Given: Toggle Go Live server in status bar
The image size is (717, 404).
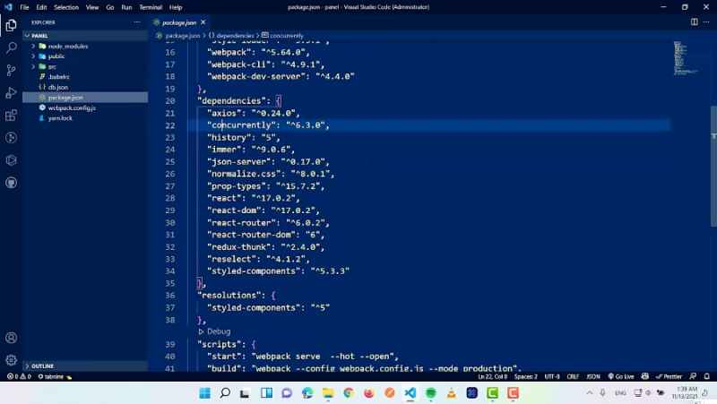Looking at the screenshot, I should tap(622, 377).
